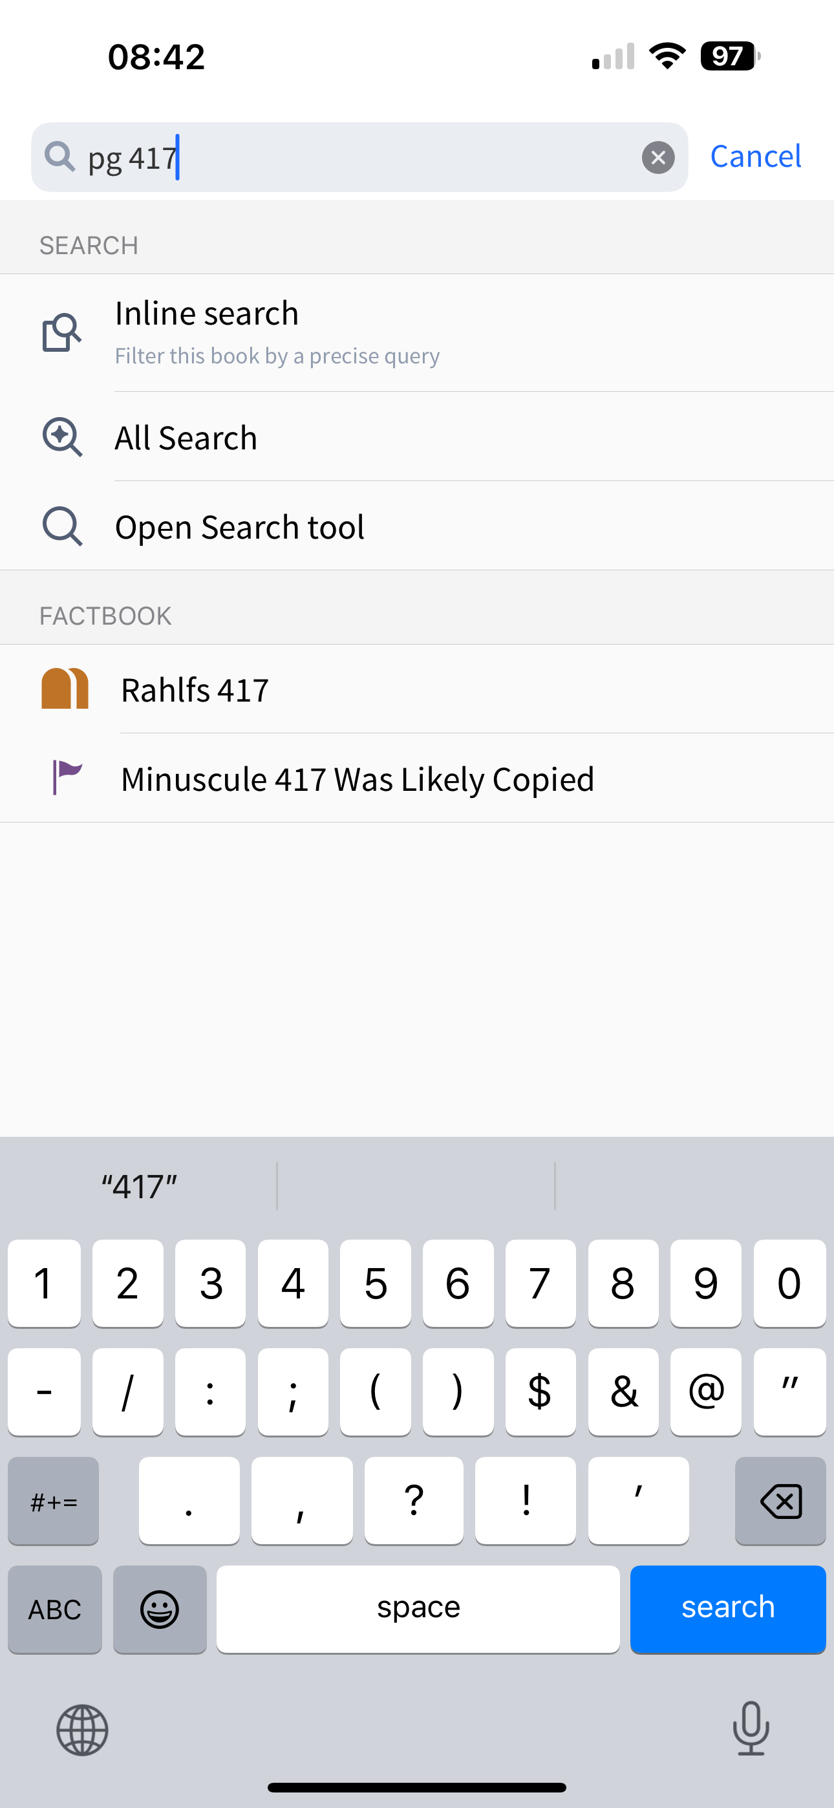Tap the All Search sparkle magnifier icon

tap(62, 437)
